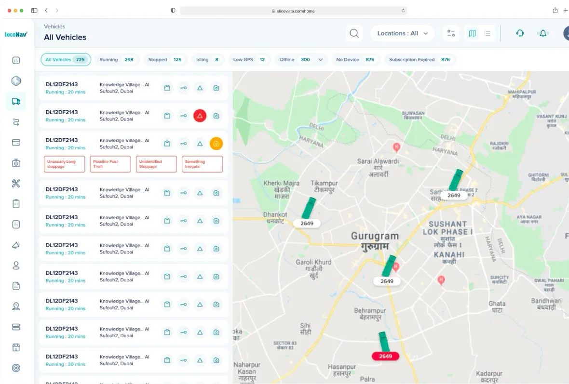Open the location pin sidebar icon
The height and width of the screenshot is (384, 569).
pyautogui.click(x=16, y=306)
